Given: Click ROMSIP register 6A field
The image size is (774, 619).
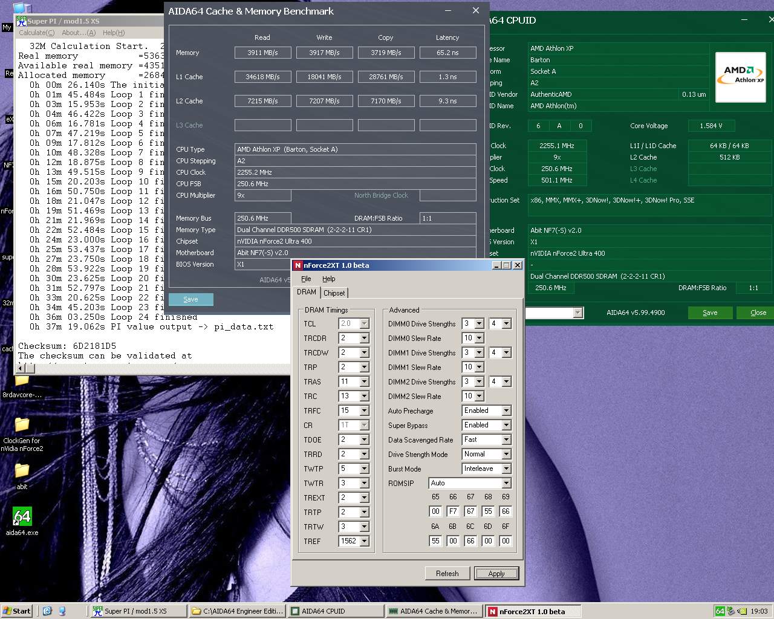Looking at the screenshot, I should (x=435, y=541).
